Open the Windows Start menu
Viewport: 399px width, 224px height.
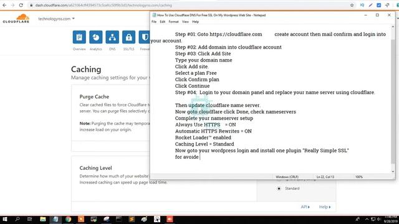(4, 219)
